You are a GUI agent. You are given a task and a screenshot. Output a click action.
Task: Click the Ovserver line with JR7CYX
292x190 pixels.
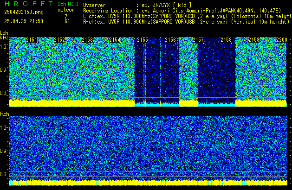137,5
